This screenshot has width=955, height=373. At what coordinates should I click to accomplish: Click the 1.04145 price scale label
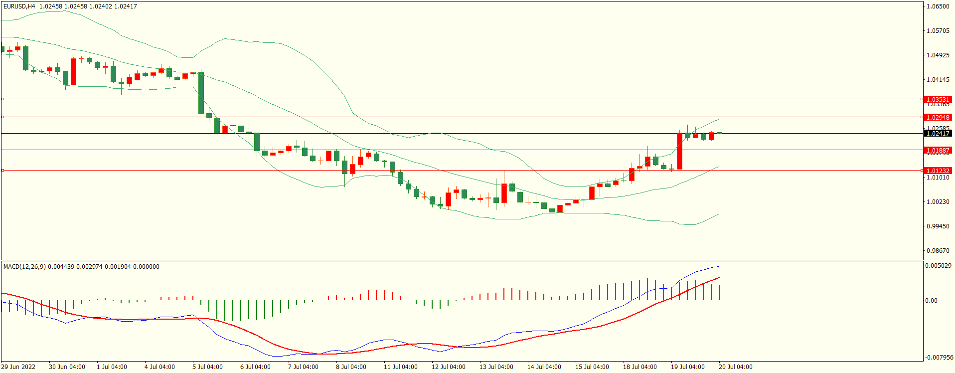pyautogui.click(x=938, y=80)
